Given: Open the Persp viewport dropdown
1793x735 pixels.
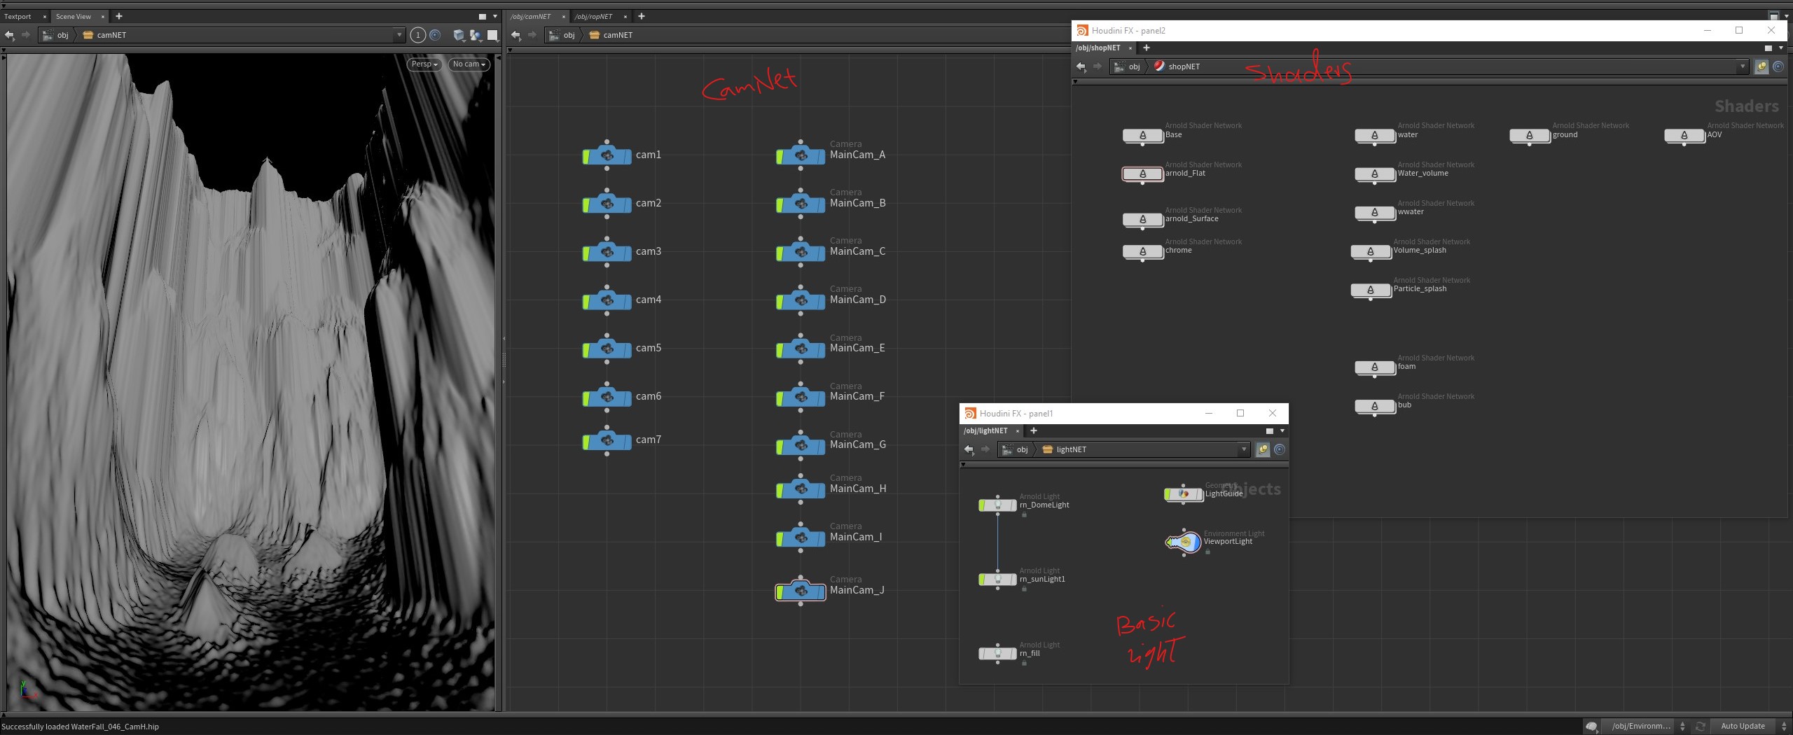Looking at the screenshot, I should [424, 64].
